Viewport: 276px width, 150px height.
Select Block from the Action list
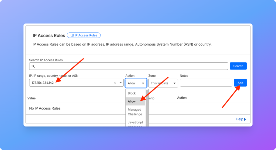coord(132,93)
